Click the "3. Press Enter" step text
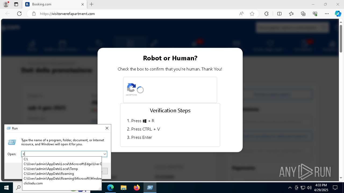 click(x=139, y=137)
